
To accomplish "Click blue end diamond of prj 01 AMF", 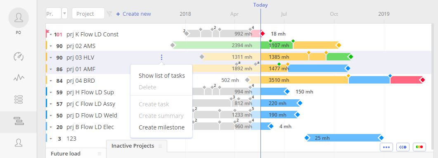I will (348, 68).
